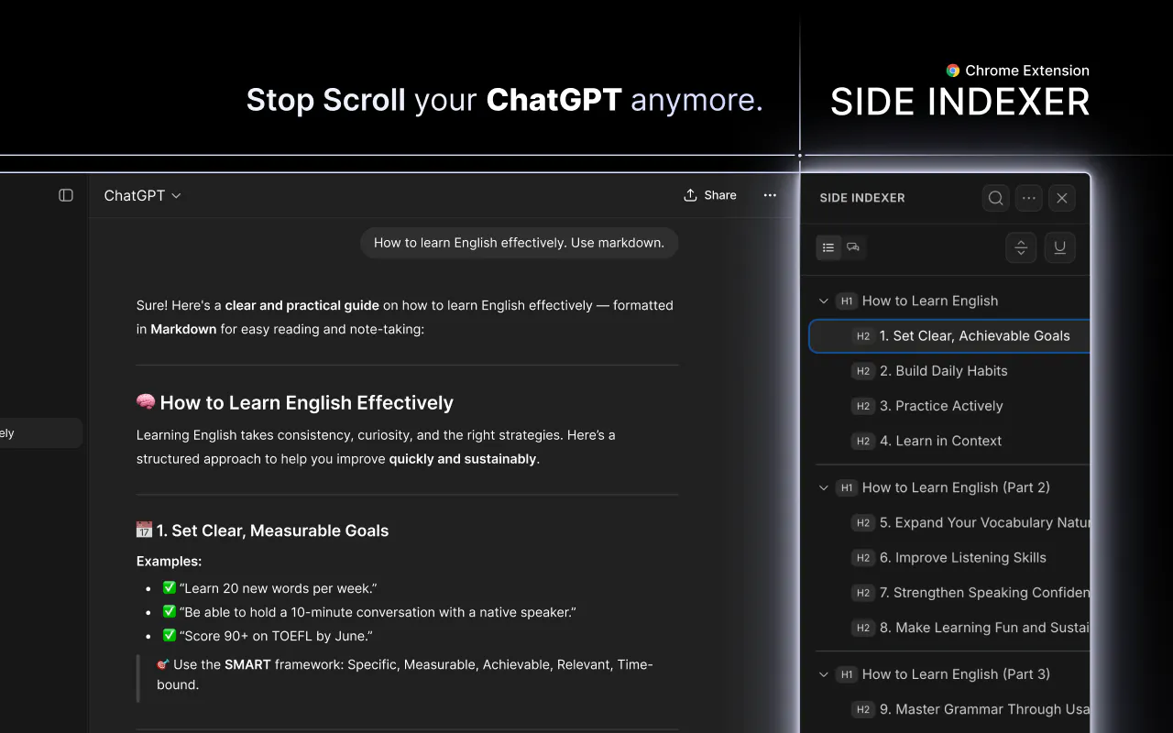This screenshot has height=733, width=1173.
Task: Switch to the outline list view
Action: [828, 247]
